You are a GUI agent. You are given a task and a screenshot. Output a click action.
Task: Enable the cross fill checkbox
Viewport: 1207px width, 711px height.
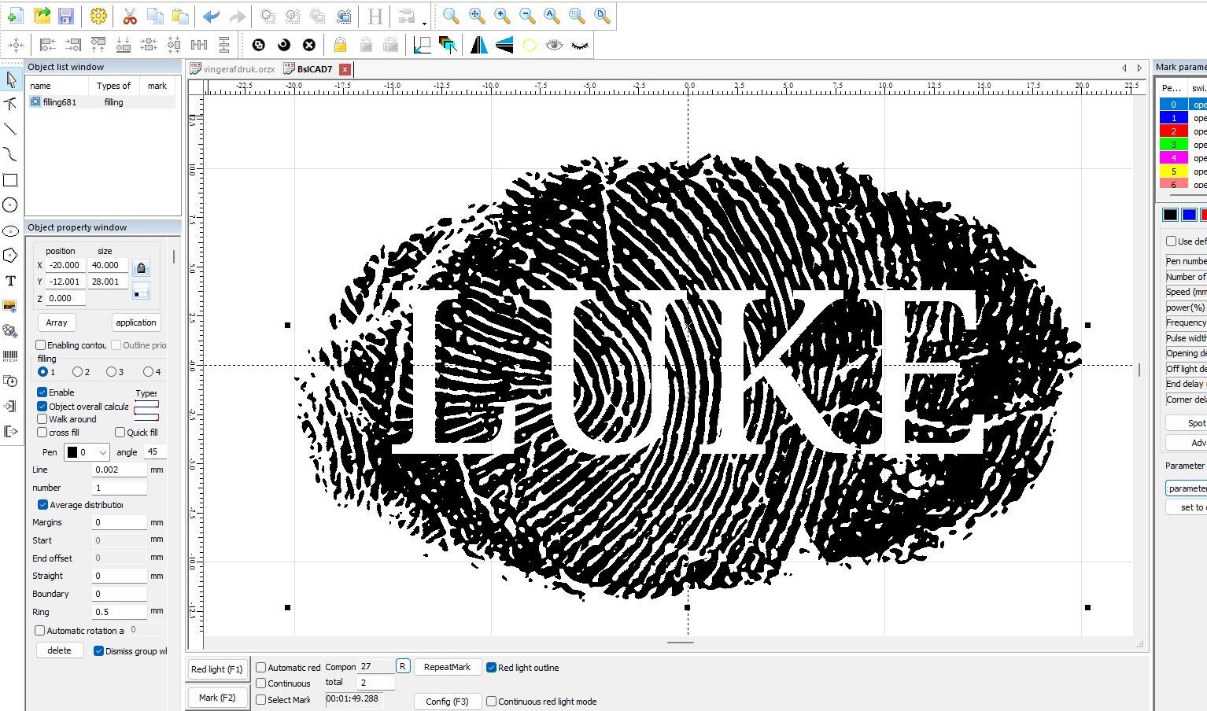pyautogui.click(x=42, y=432)
